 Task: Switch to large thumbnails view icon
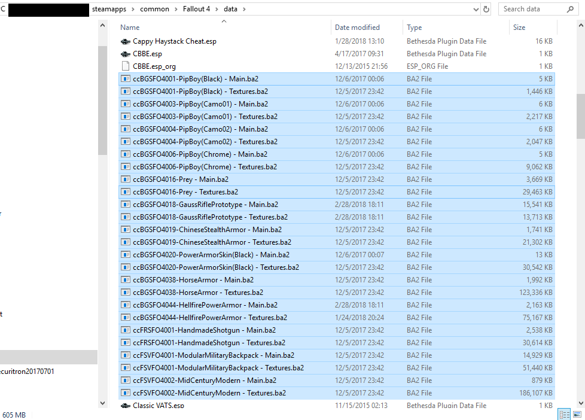pyautogui.click(x=577, y=415)
